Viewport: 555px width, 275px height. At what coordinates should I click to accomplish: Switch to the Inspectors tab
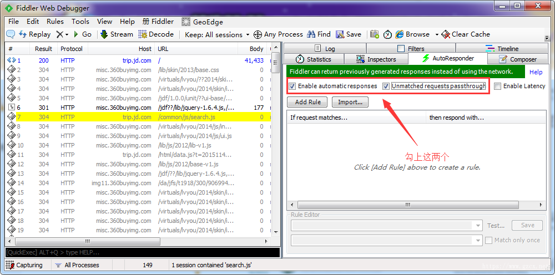tap(376, 59)
